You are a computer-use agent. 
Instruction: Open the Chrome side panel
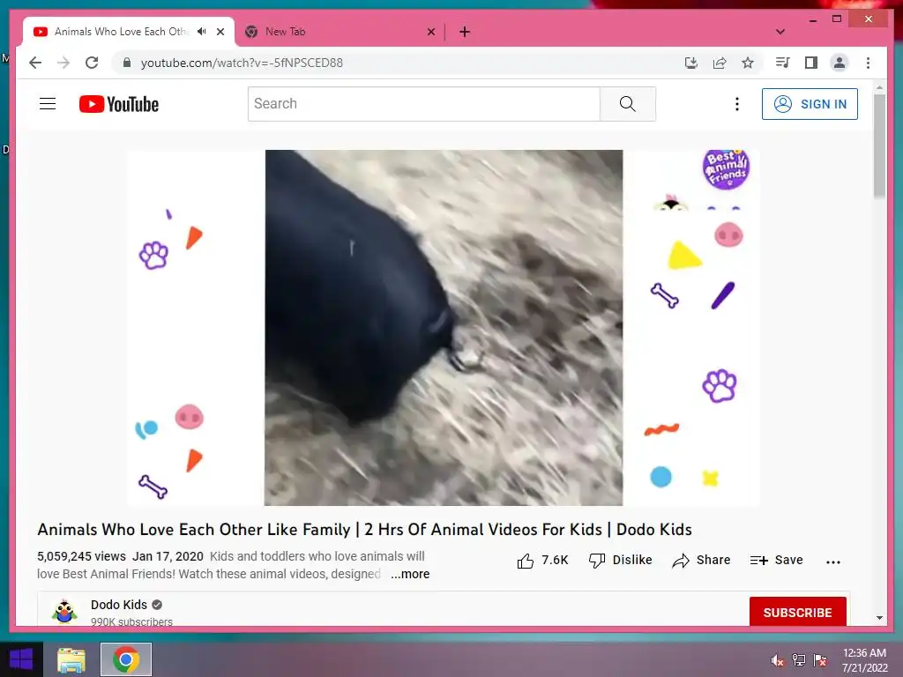tap(811, 63)
